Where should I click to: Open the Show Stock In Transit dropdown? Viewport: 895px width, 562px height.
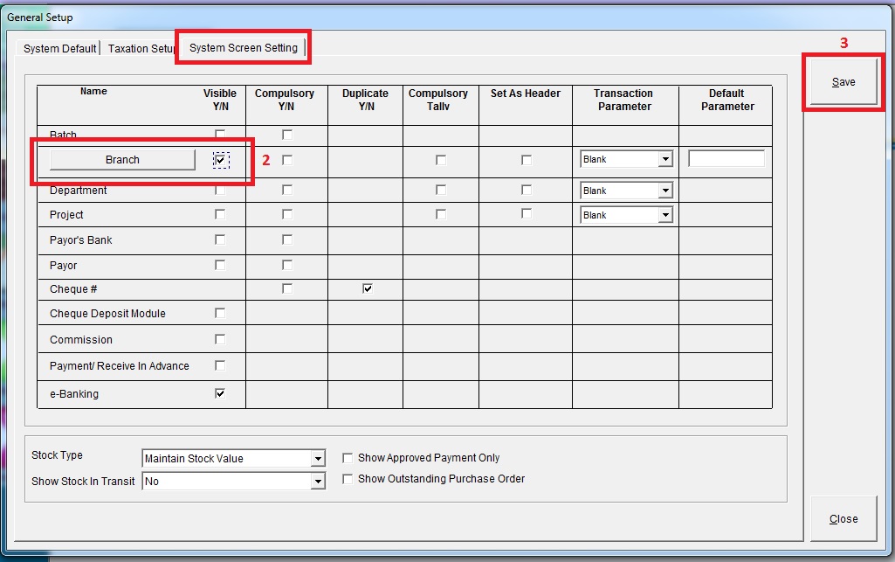pos(317,482)
